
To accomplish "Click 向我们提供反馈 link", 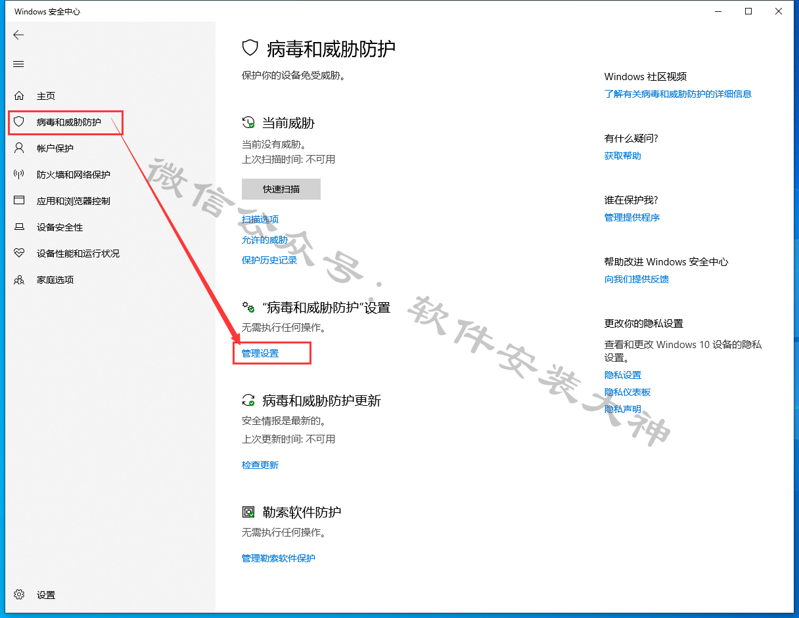I will pos(637,279).
